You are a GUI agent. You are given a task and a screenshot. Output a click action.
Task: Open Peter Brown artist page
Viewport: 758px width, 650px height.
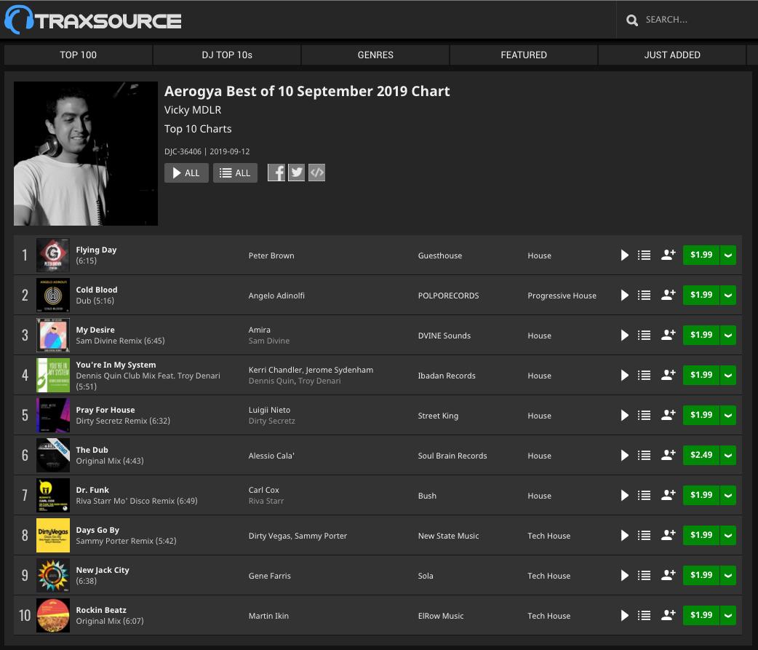(x=271, y=255)
